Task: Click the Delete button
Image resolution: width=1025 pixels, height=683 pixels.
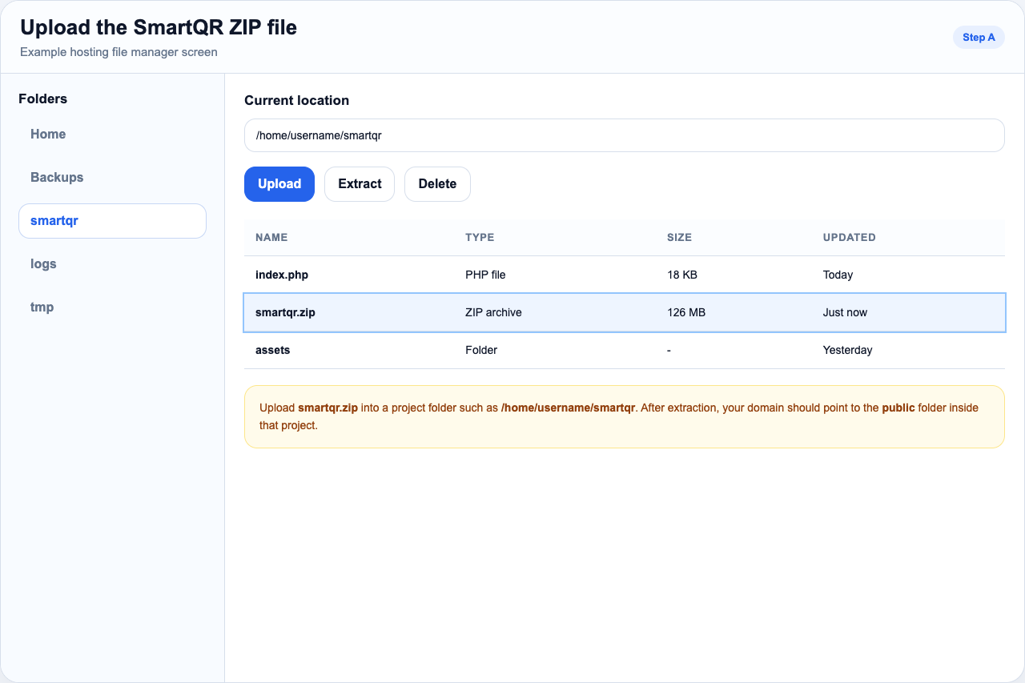Action: 437,184
